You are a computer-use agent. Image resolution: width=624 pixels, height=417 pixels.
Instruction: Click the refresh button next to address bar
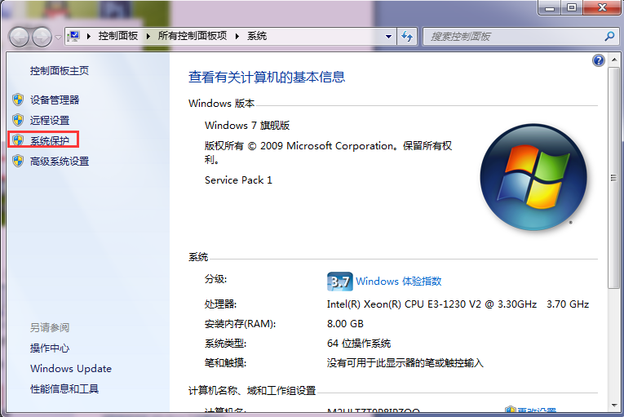click(x=407, y=37)
